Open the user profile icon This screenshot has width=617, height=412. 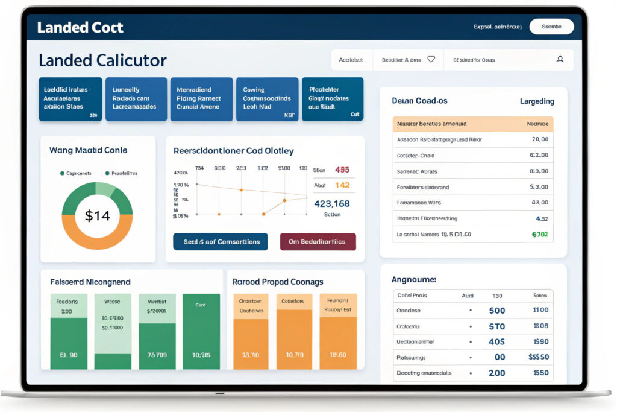560,60
